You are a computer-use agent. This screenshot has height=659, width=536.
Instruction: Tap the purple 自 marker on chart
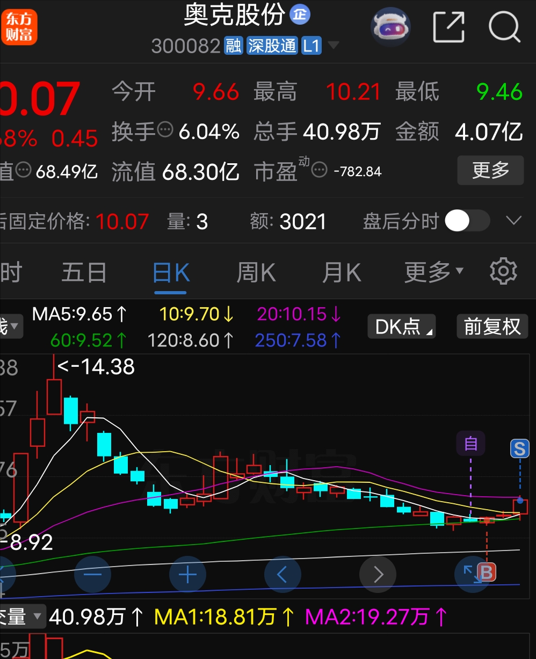[471, 444]
